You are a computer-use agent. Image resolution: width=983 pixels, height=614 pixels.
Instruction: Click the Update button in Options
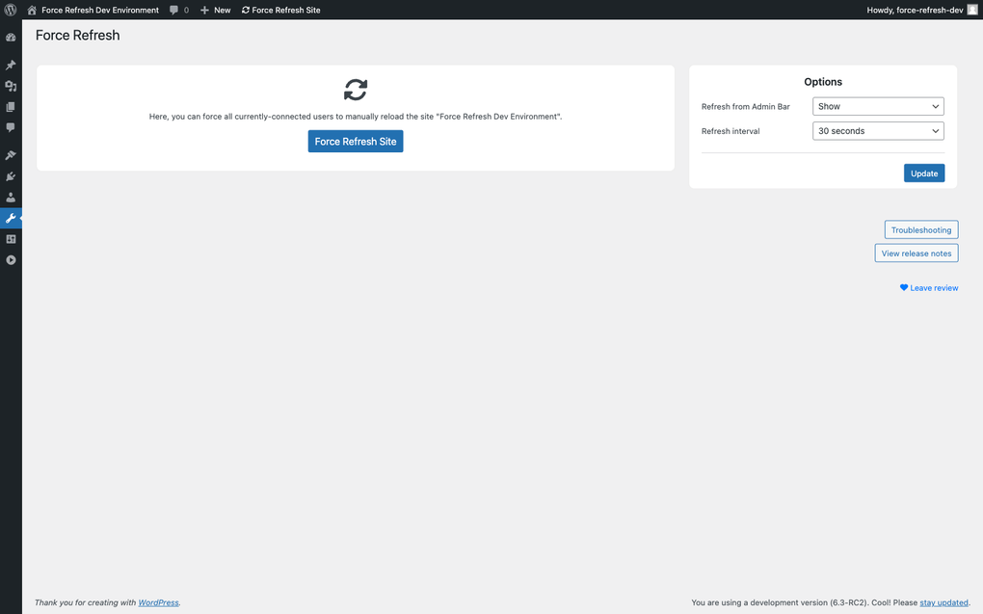tap(923, 173)
